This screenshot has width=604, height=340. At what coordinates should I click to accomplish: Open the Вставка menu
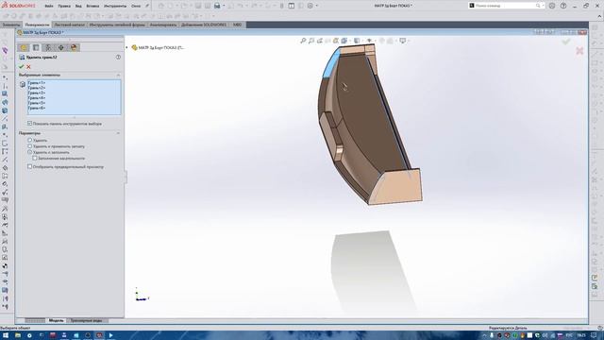coord(92,7)
